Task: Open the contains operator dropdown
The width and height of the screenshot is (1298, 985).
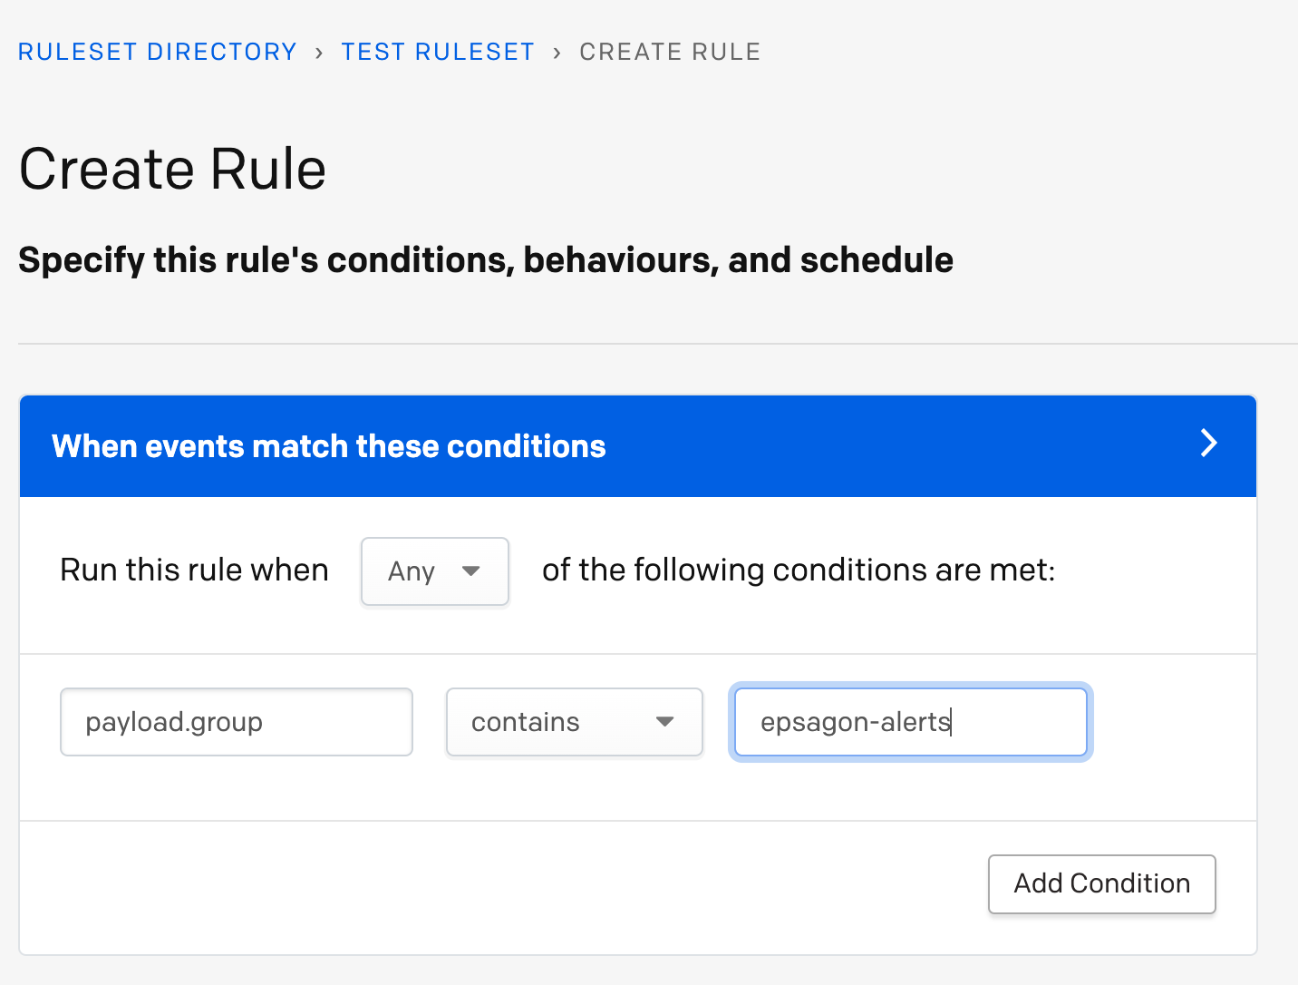Action: (x=575, y=722)
